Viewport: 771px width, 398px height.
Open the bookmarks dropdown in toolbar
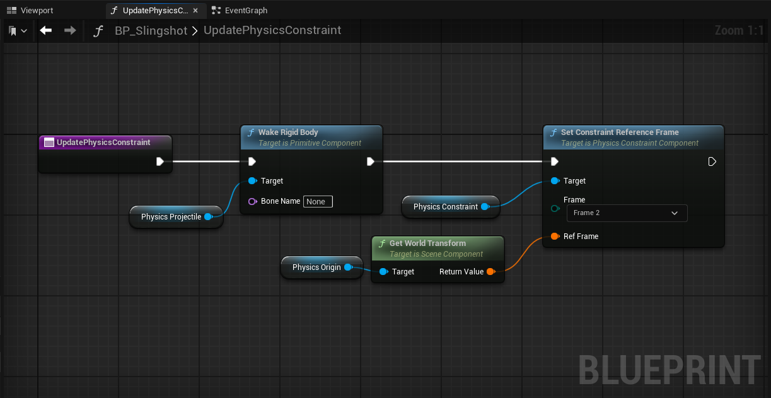(18, 30)
